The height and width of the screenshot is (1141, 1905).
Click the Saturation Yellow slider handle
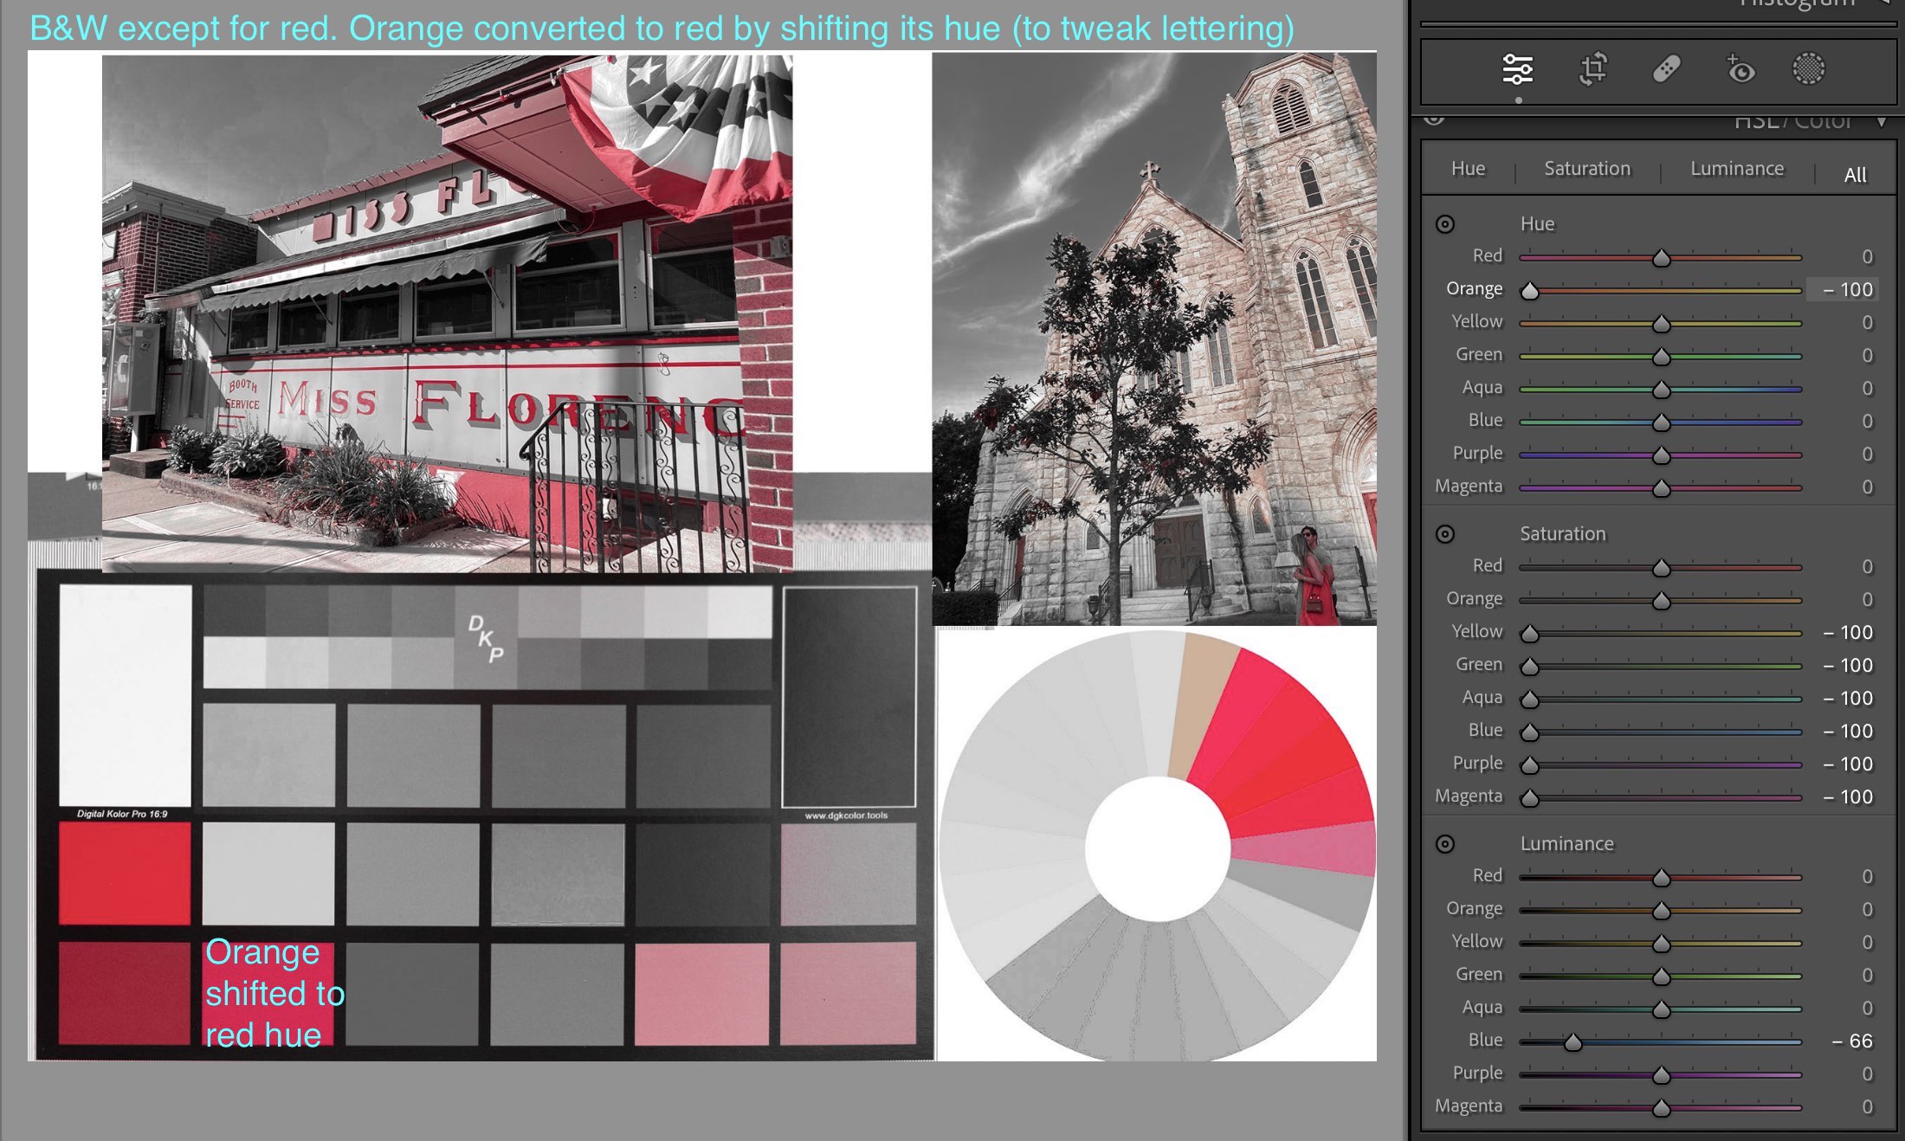(x=1530, y=634)
